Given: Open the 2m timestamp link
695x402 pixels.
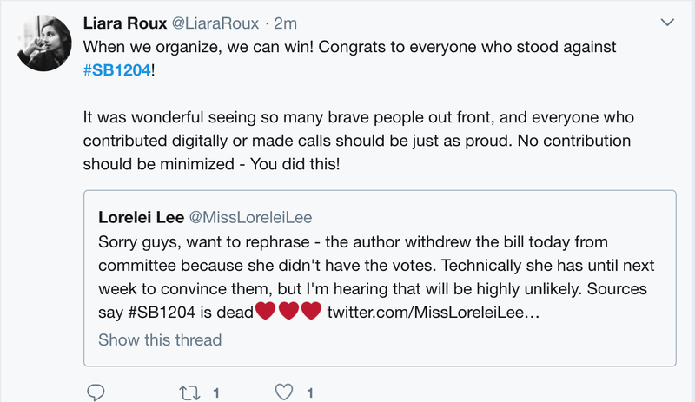Looking at the screenshot, I should 286,21.
